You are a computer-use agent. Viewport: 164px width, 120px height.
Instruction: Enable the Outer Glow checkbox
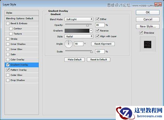[x=8, y=75]
